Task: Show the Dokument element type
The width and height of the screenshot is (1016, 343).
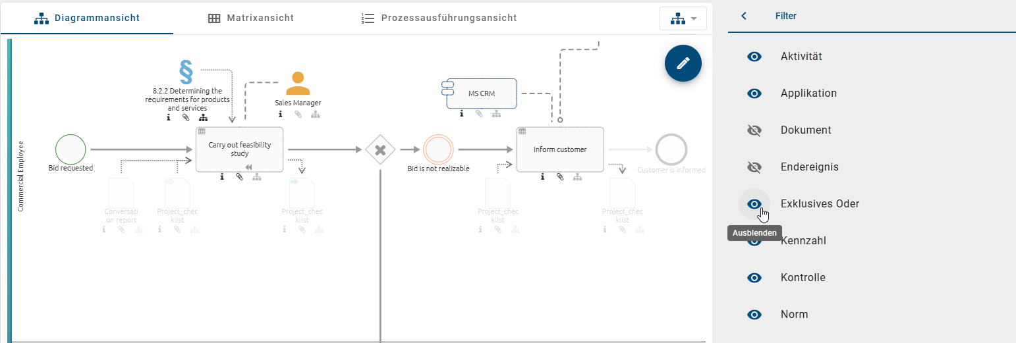Action: [754, 130]
